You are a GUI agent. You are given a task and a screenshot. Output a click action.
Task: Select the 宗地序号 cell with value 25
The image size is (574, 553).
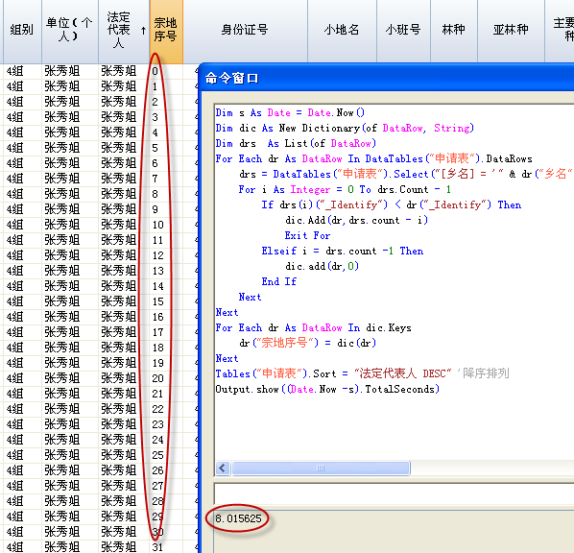pyautogui.click(x=166, y=455)
